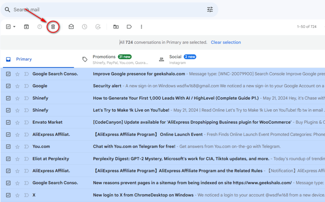Mark Shinefy 'Make 1k Live' email important
Image resolution: width=325 pixels, height=202 pixels.
tap(26, 110)
